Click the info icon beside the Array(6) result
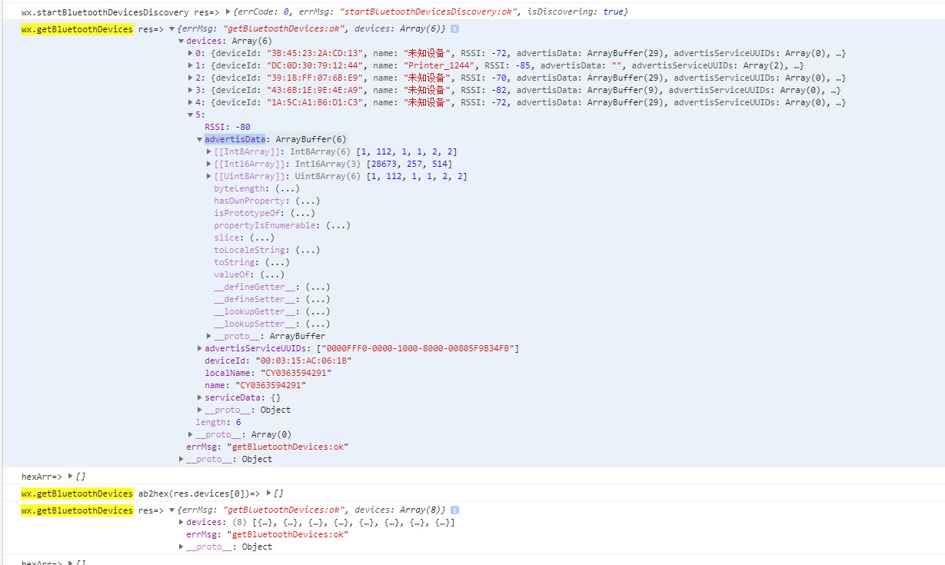This screenshot has height=565, width=945. [x=454, y=28]
